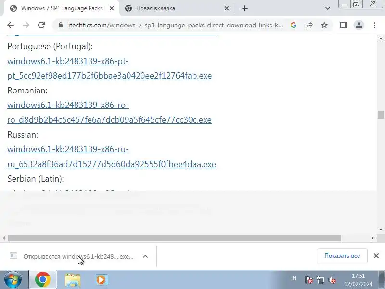385x289 pixels.
Task: Open the tab search dropdown chevron
Action: (x=328, y=8)
